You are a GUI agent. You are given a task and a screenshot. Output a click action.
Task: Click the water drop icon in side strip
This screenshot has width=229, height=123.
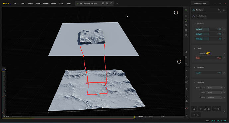tap(187, 89)
